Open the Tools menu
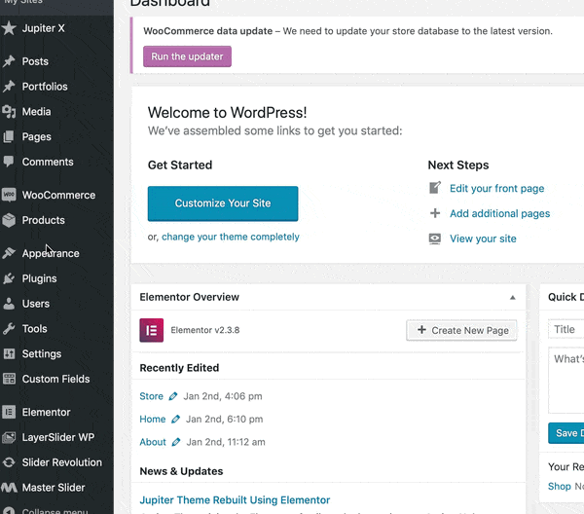 point(34,329)
